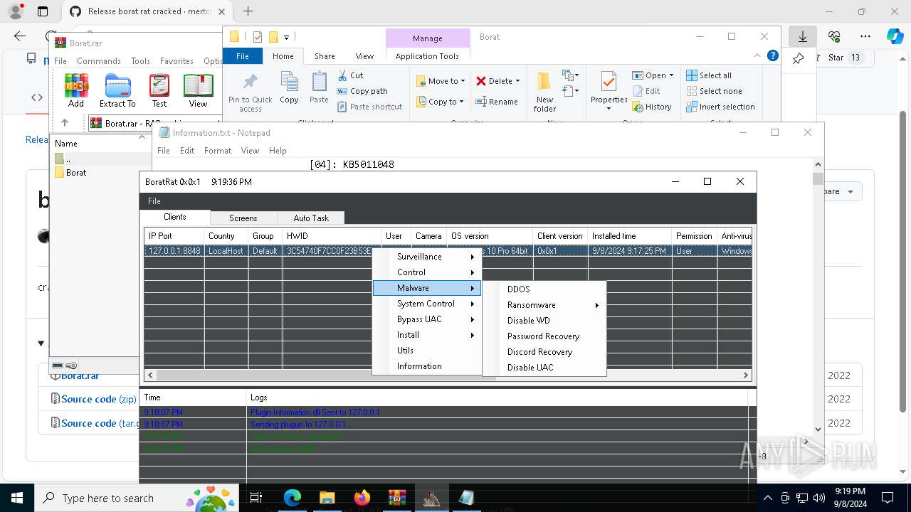The width and height of the screenshot is (911, 512).
Task: Select Bypass UAC in context menu
Action: coord(427,319)
